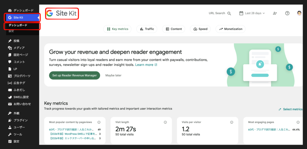Image resolution: width=307 pixels, height=149 pixels.
Task: Open WordPress ダッシュボード menu with gauge icon
Action: [x=21, y=10]
